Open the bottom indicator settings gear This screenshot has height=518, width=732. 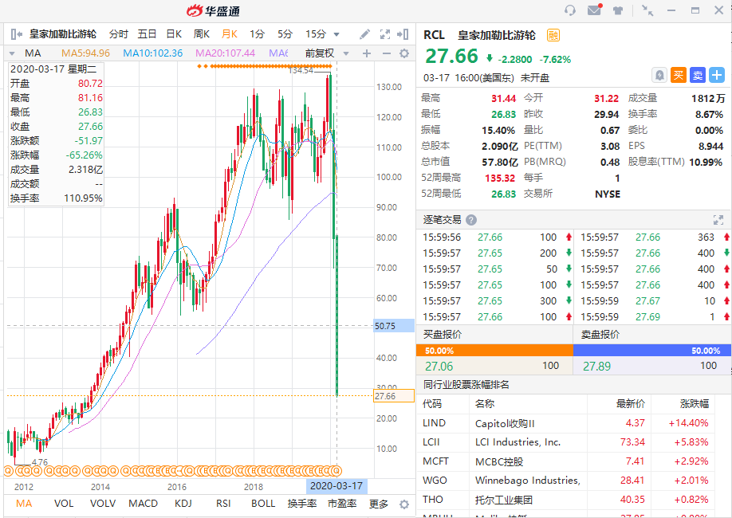click(404, 504)
